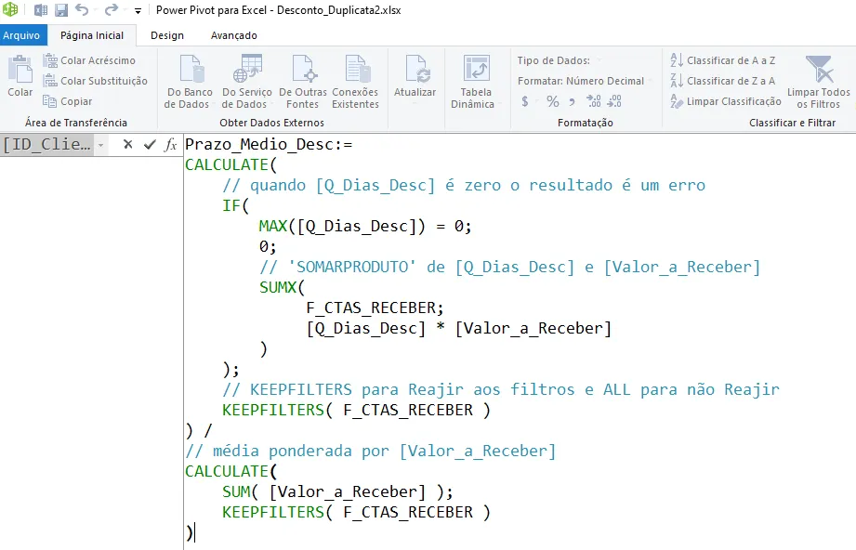The width and height of the screenshot is (856, 550).
Task: Click Limpar Todos os Filtros funnel icon
Action: pos(820,69)
